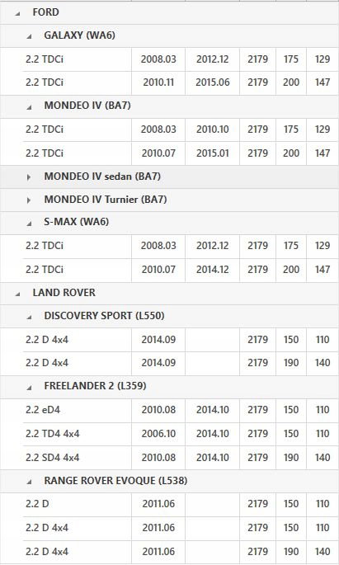Click the 2014.12 end date for S-MAX
This screenshot has height=565, width=339.
click(x=213, y=270)
